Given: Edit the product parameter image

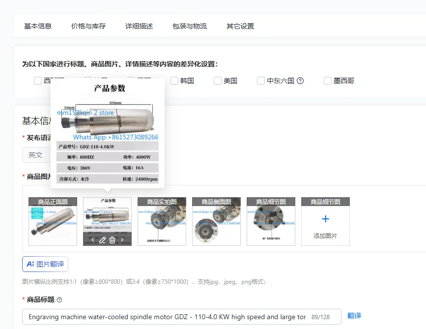Looking at the screenshot, I should coord(102,240).
